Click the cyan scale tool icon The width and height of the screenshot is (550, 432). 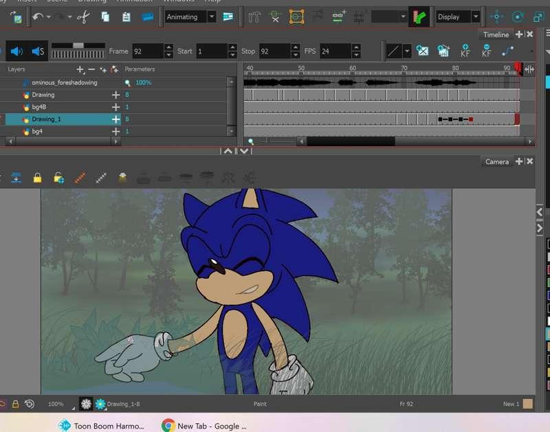click(538, 16)
